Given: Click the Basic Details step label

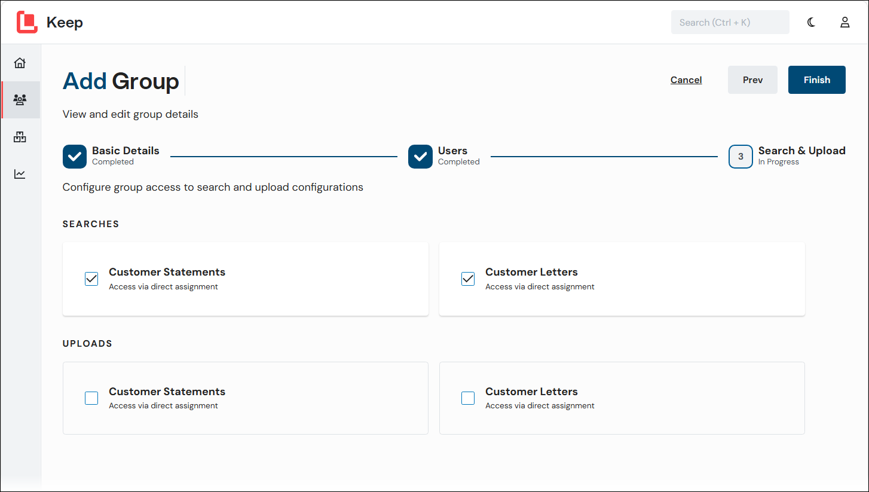Looking at the screenshot, I should (126, 151).
